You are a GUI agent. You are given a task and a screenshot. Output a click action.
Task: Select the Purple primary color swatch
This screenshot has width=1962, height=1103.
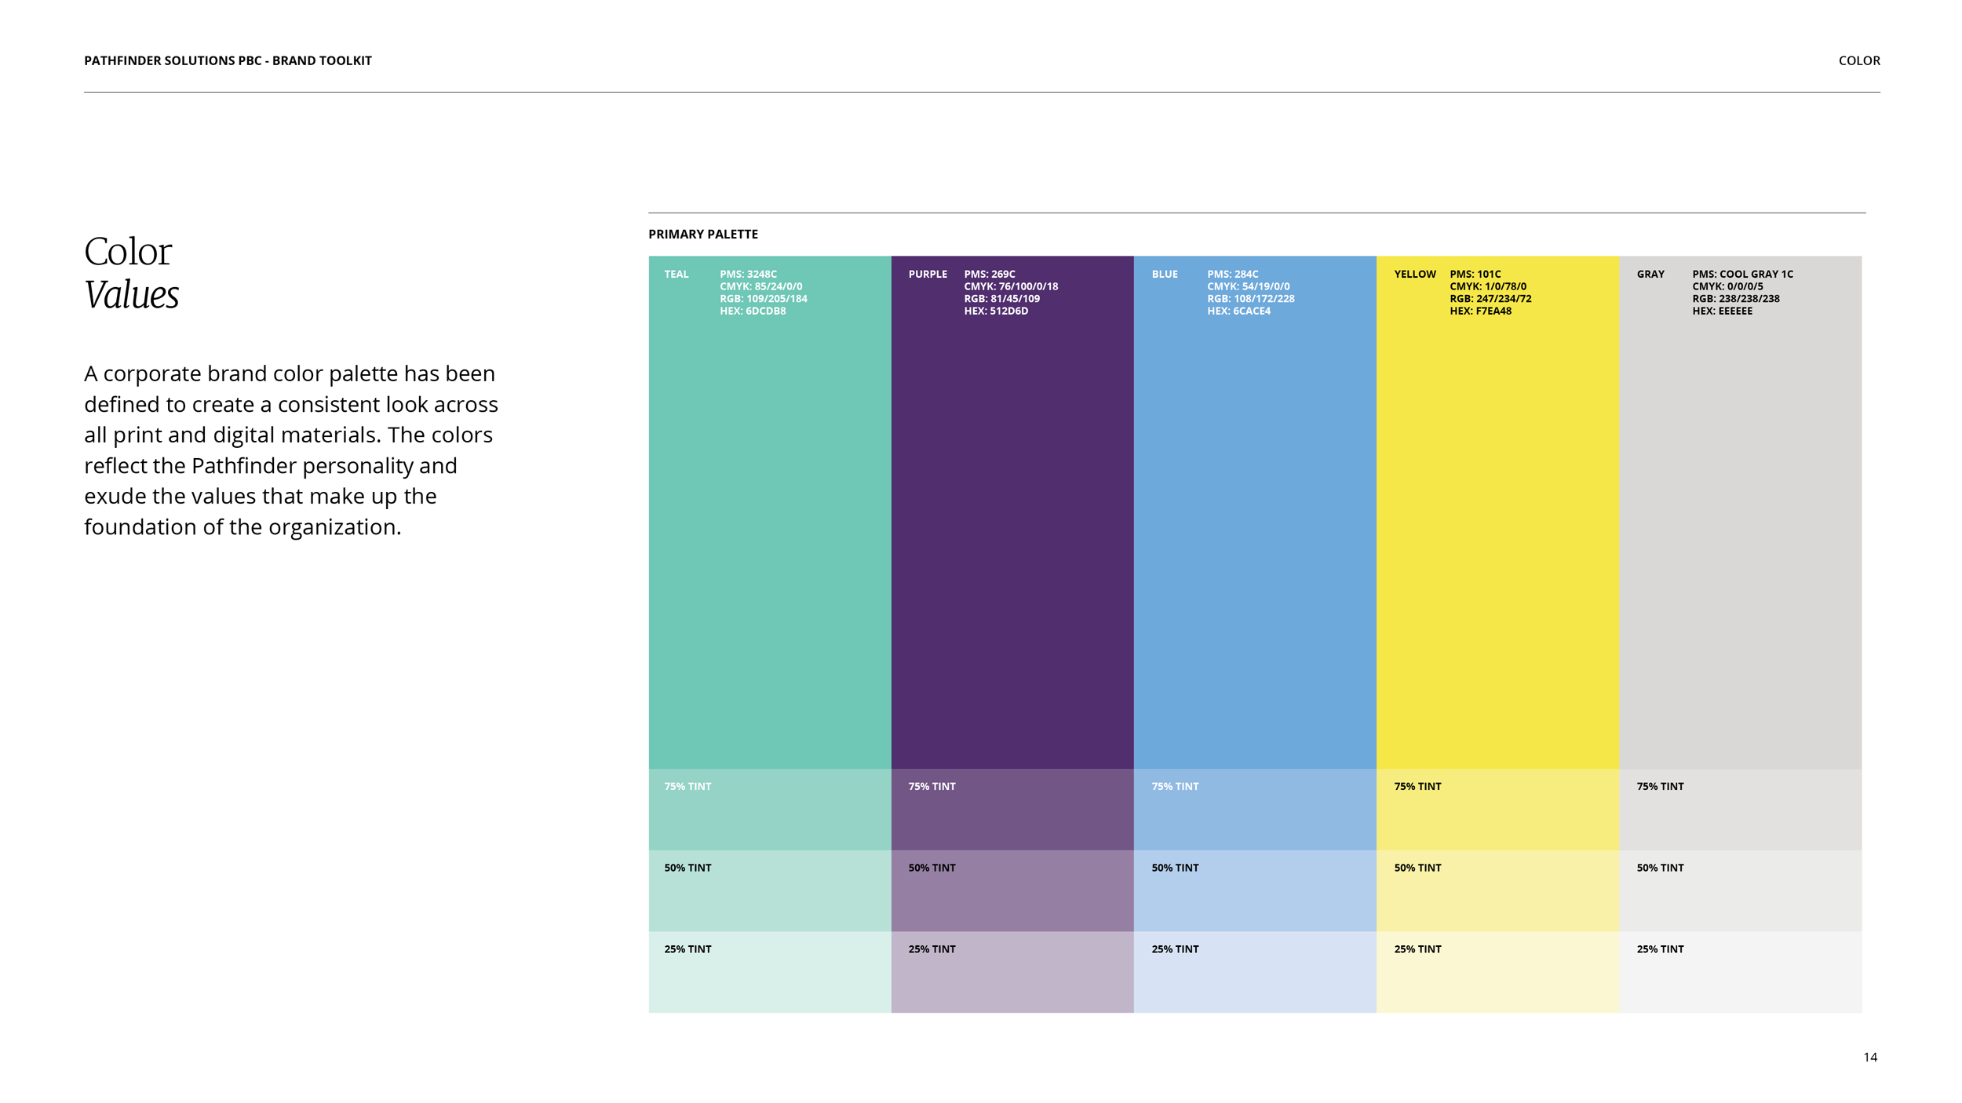pyautogui.click(x=1012, y=510)
